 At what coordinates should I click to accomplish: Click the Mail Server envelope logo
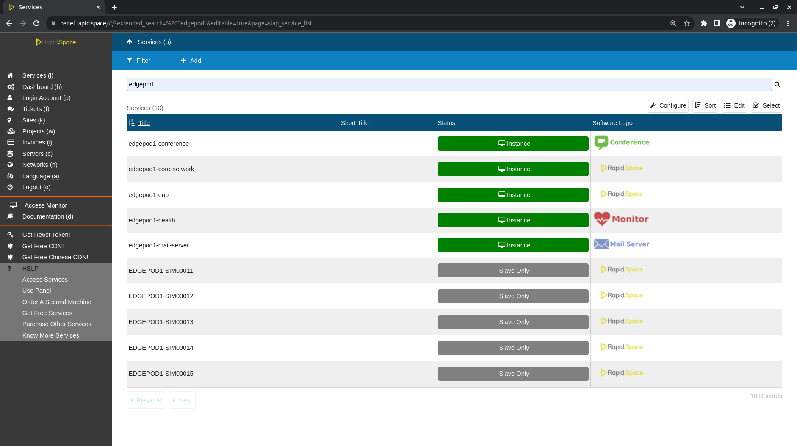(x=622, y=244)
